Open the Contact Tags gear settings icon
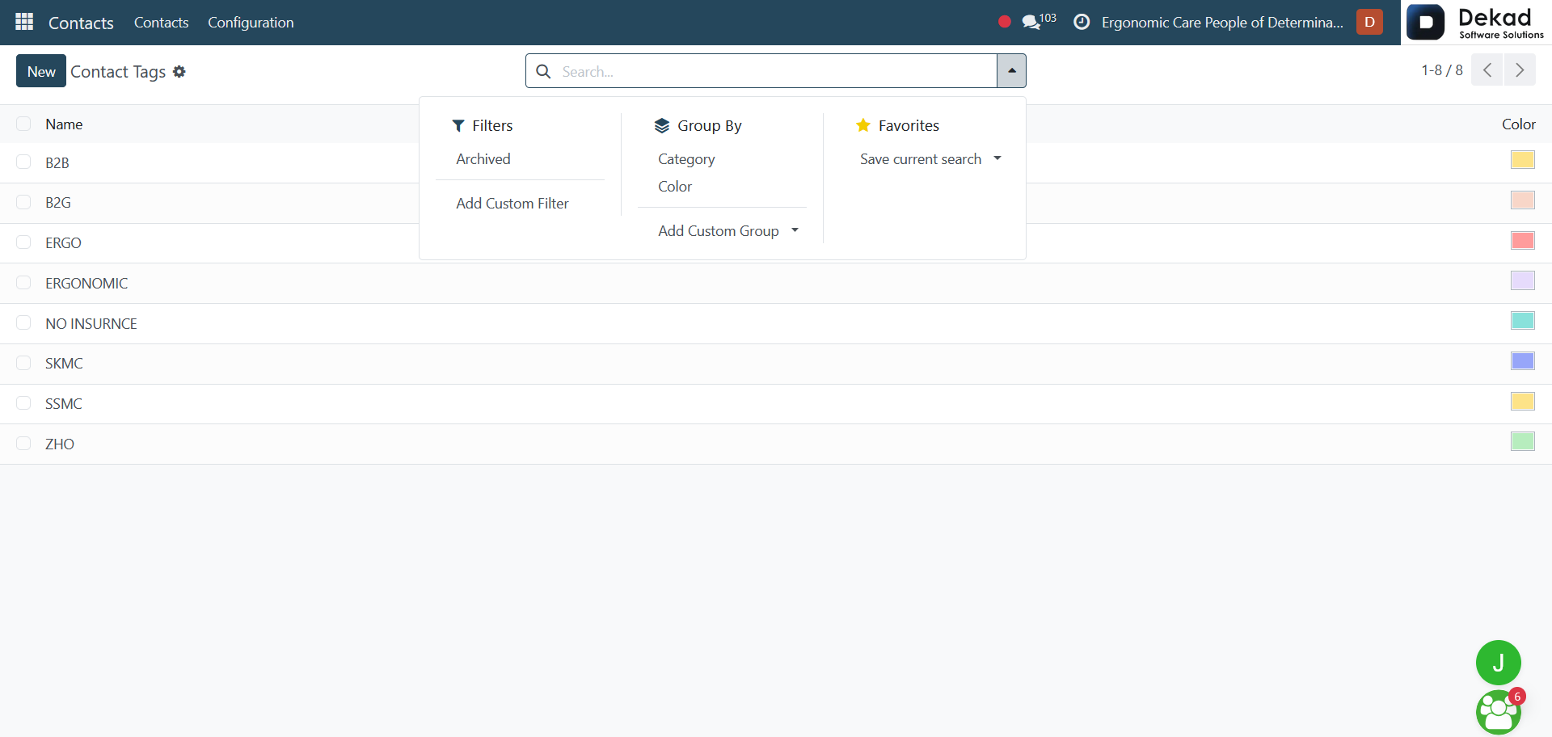The width and height of the screenshot is (1552, 737). (x=179, y=71)
